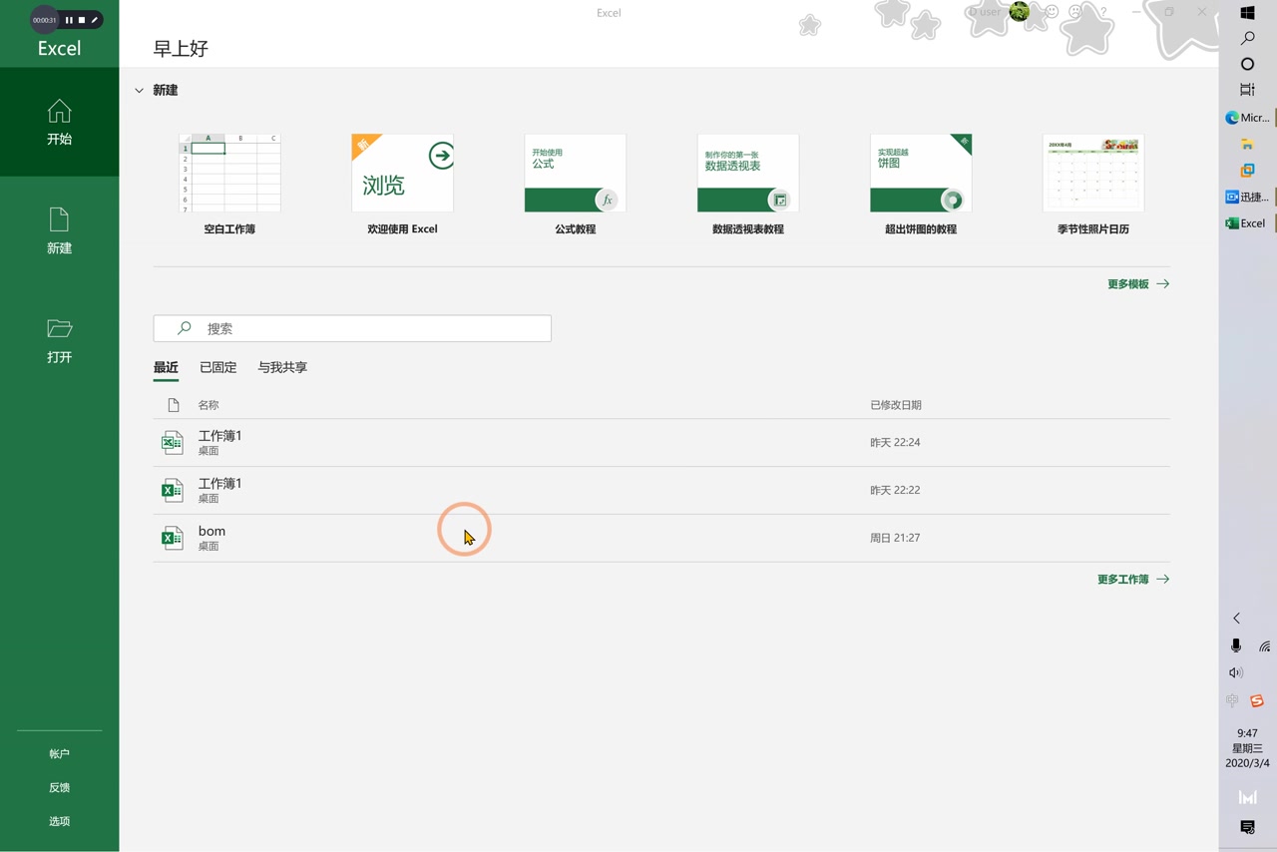Viewport: 1277px width, 852px height.
Task: Open the 欢迎使用 Excel tour template
Action: (402, 185)
